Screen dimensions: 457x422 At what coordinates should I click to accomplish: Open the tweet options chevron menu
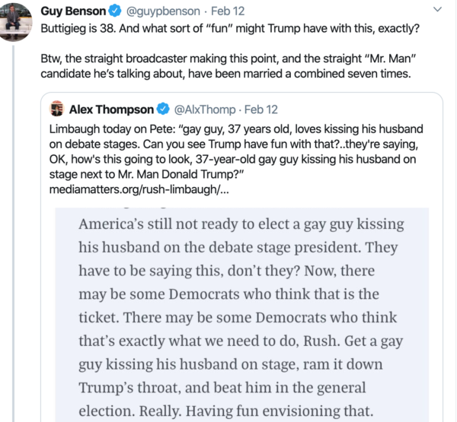[436, 11]
